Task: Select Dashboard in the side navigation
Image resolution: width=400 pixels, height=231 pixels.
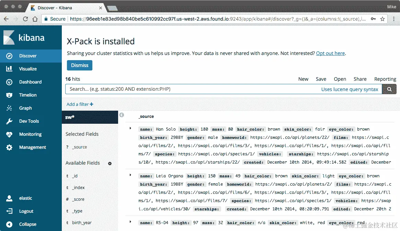Action: click(x=31, y=82)
